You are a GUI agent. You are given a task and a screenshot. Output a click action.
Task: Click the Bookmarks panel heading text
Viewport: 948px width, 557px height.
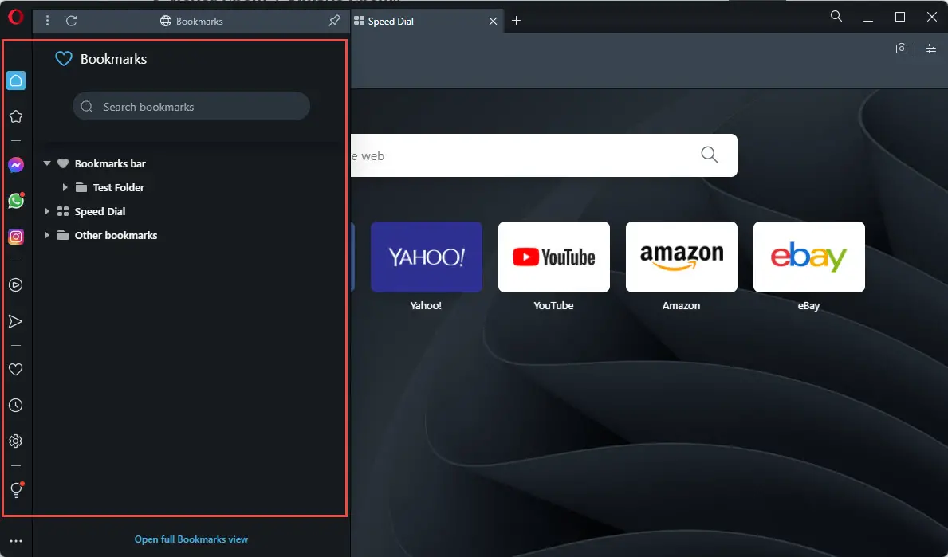(114, 59)
